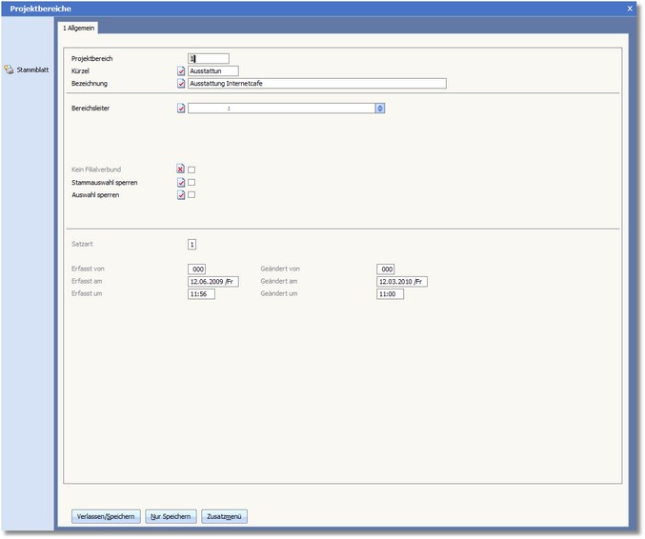Click the Nur Speichern button
This screenshot has height=539, width=645.
point(171,516)
